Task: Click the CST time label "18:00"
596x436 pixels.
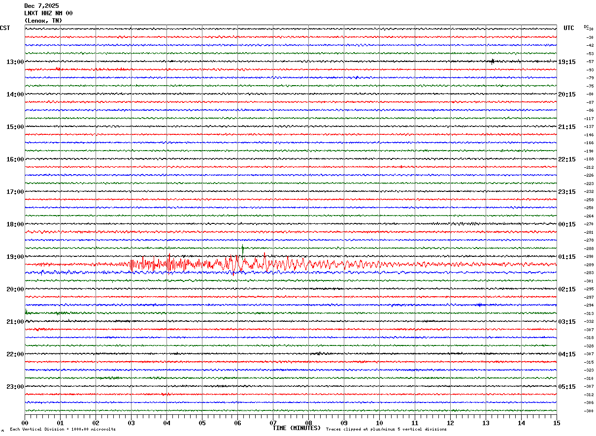Action: point(15,224)
